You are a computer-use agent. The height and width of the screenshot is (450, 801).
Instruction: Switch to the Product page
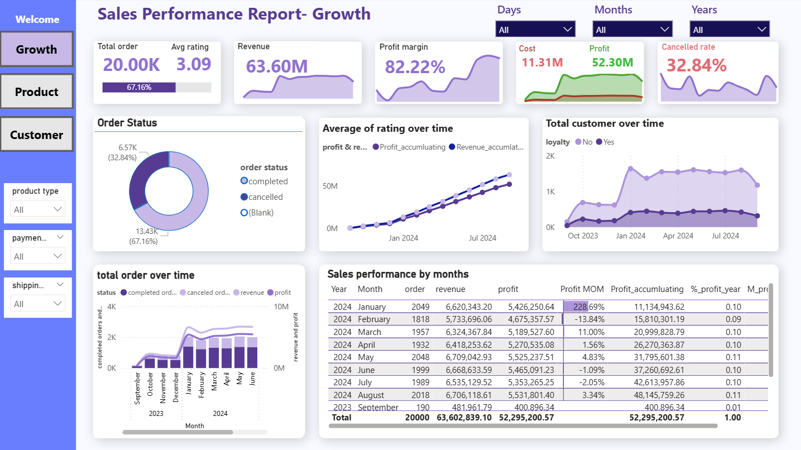click(36, 92)
